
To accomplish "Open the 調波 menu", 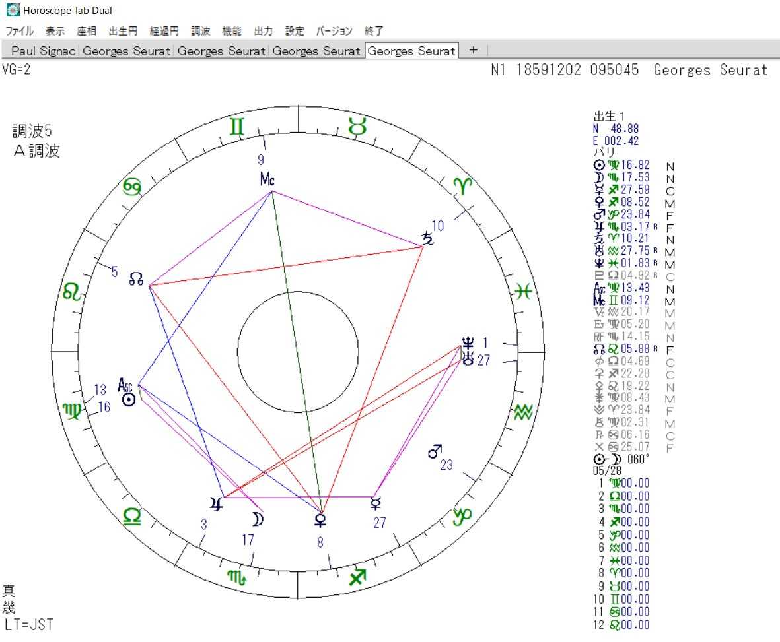I will click(x=201, y=31).
